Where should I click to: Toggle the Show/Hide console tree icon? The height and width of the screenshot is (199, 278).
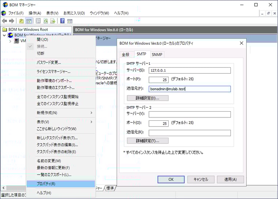tap(29, 21)
